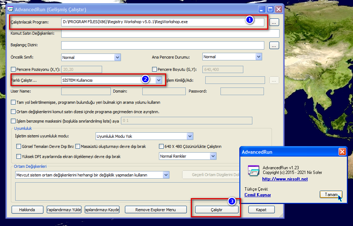Check 'Ortam değişkenlerini komut satırı' option

coord(13,111)
